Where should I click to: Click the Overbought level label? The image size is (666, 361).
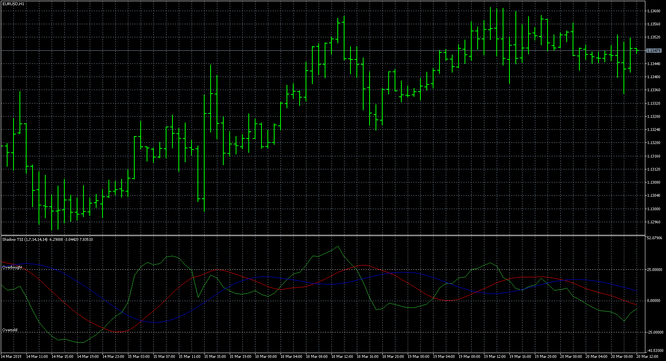[x=12, y=267]
